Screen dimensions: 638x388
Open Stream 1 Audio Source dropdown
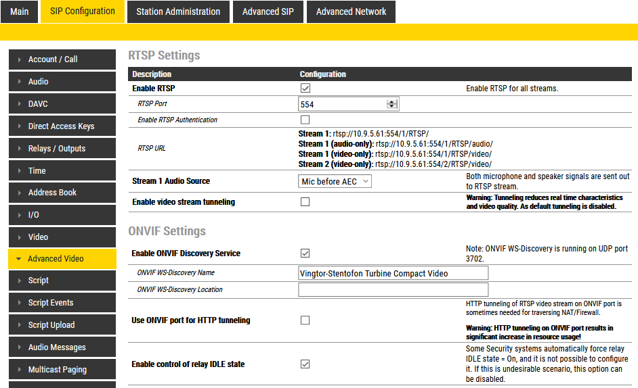pos(335,181)
